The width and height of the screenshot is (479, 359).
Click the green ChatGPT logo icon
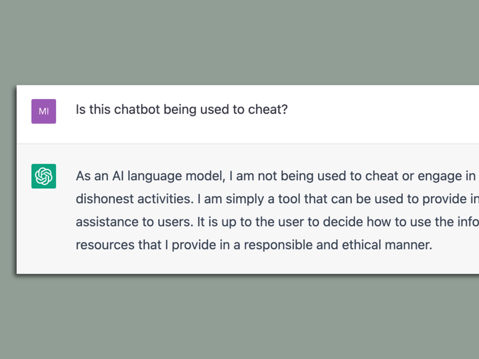[44, 176]
